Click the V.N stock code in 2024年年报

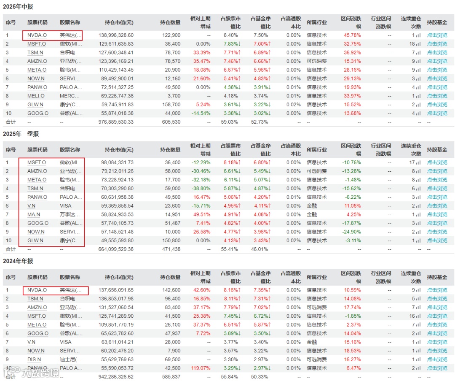31,342
